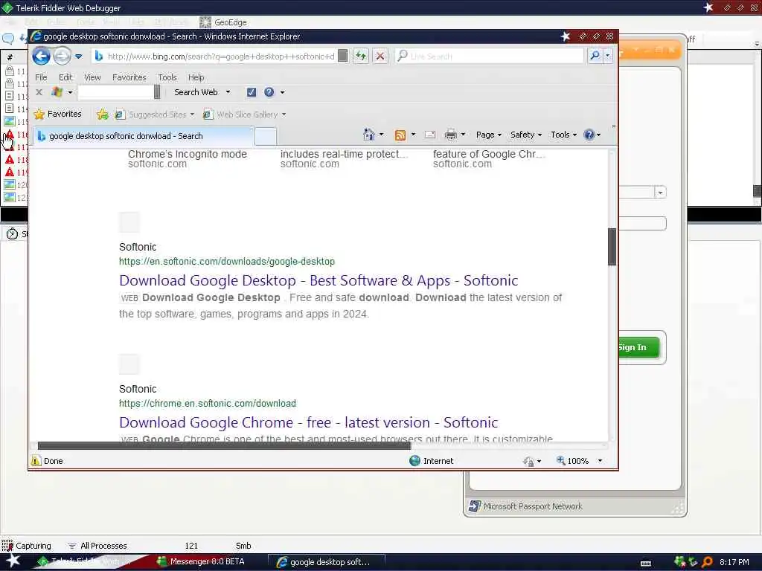Click the red Stop loading icon
This screenshot has height=571, width=762.
coord(380,56)
